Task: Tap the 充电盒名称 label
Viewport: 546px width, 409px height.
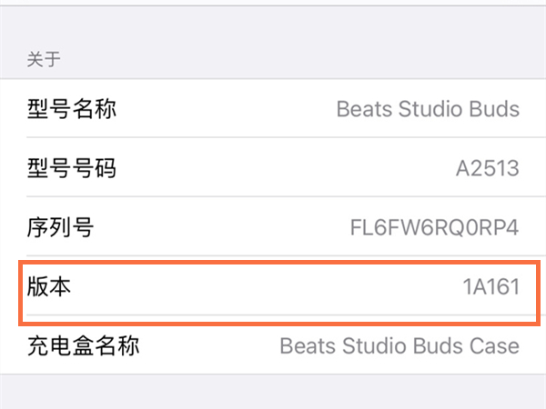Action: (x=84, y=345)
